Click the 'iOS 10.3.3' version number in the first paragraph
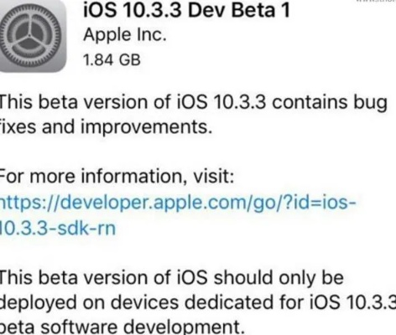Image resolution: width=396 pixels, height=335 pixels. tap(221, 102)
